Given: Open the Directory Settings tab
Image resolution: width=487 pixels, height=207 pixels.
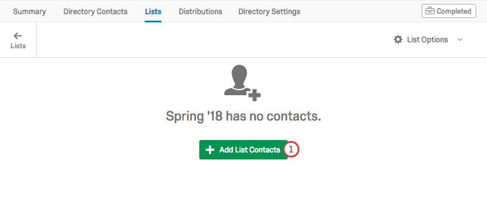Looking at the screenshot, I should pos(269,11).
